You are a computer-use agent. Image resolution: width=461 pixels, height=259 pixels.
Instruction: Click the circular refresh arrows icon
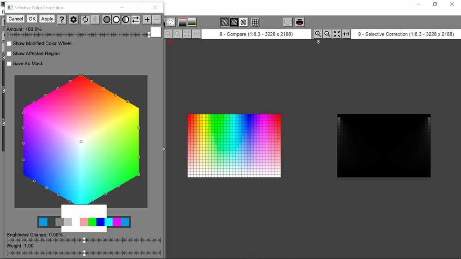85,19
